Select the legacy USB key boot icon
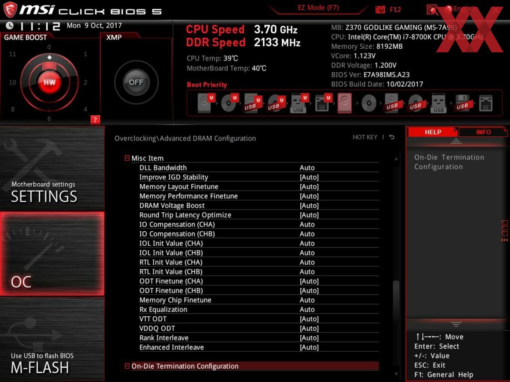 (439, 103)
